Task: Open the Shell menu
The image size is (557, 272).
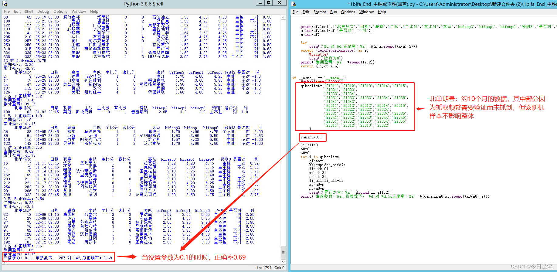Action: click(29, 11)
